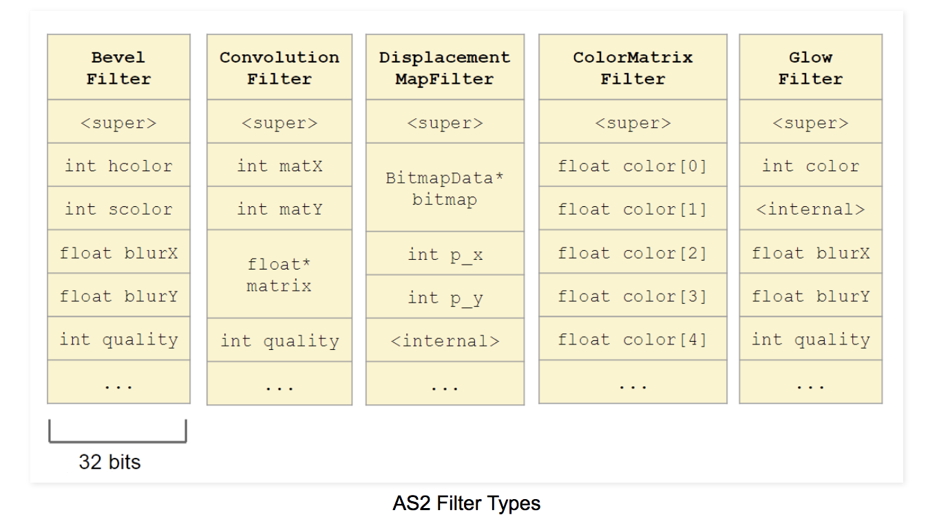The image size is (939, 528).
Task: Click the int p_x field
Action: tap(445, 254)
